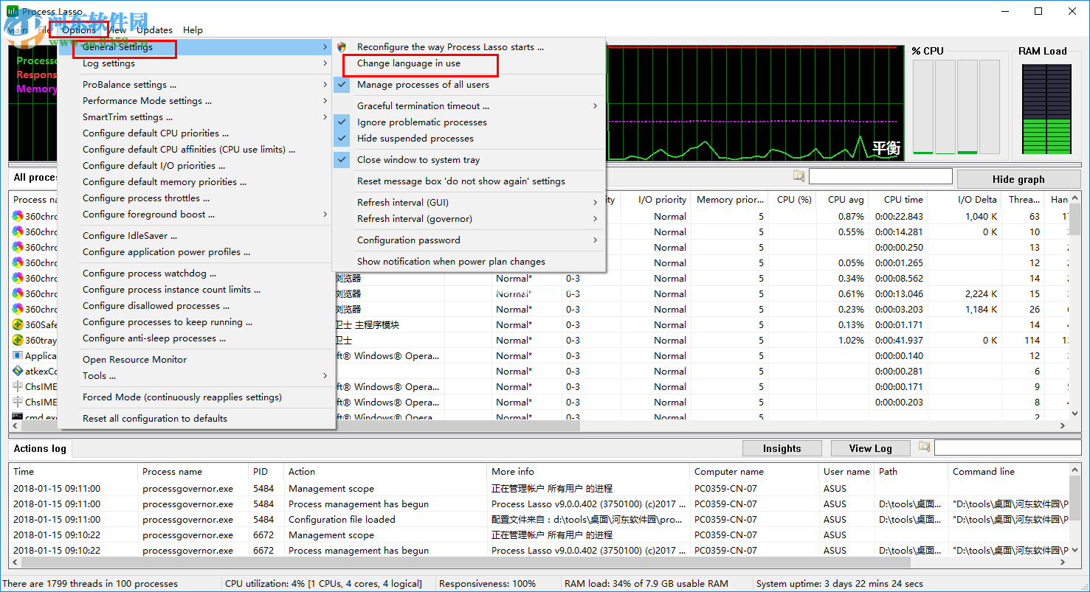This screenshot has width=1090, height=592.
Task: Sort actions log by Computer name column
Action: point(754,471)
